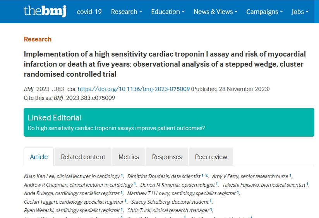Click the thebmj logo
The height and width of the screenshot is (218, 319).
pos(45,11)
